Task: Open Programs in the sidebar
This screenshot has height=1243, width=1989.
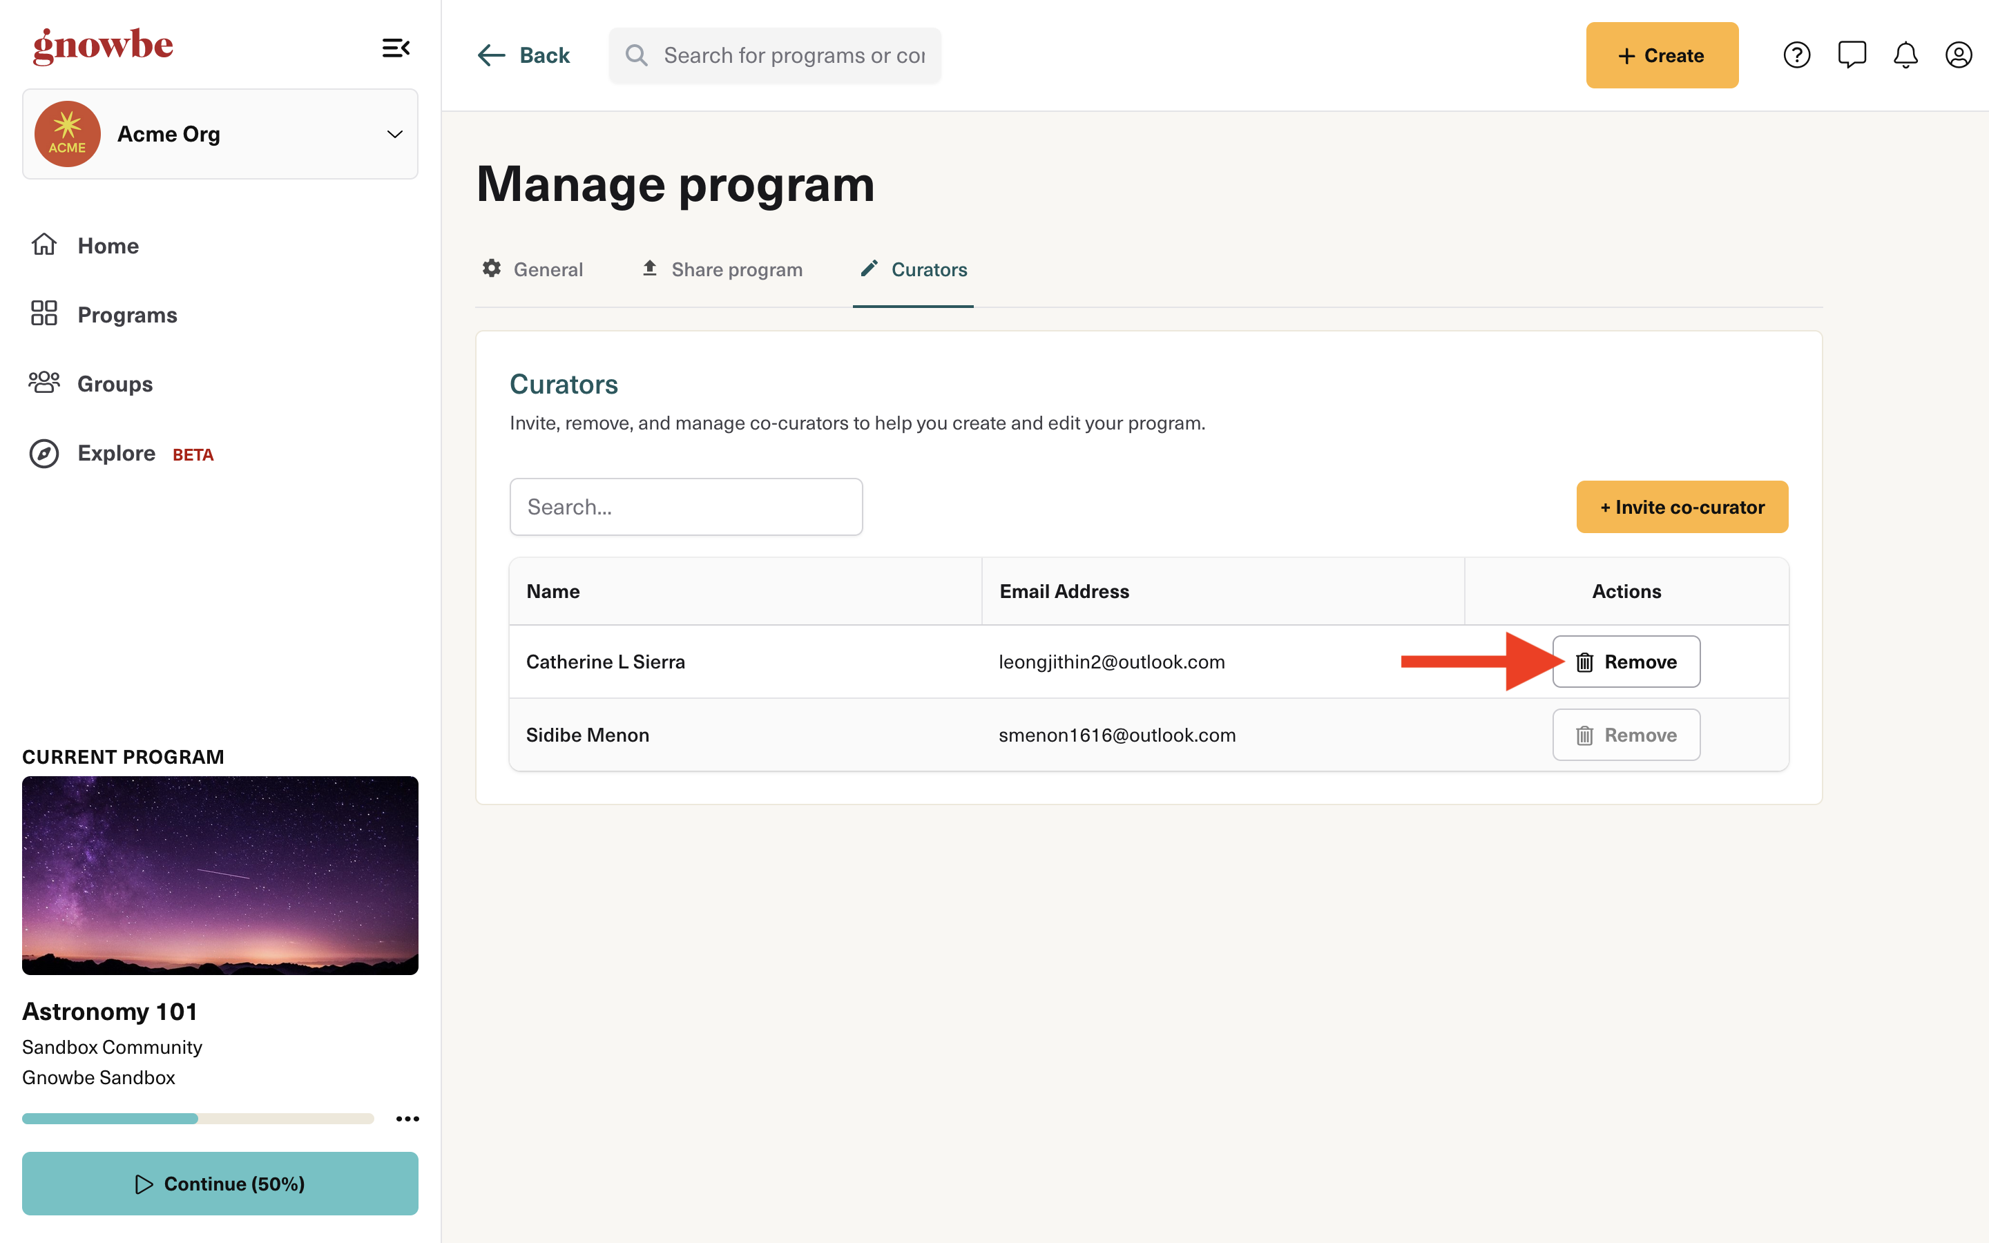Action: point(127,315)
